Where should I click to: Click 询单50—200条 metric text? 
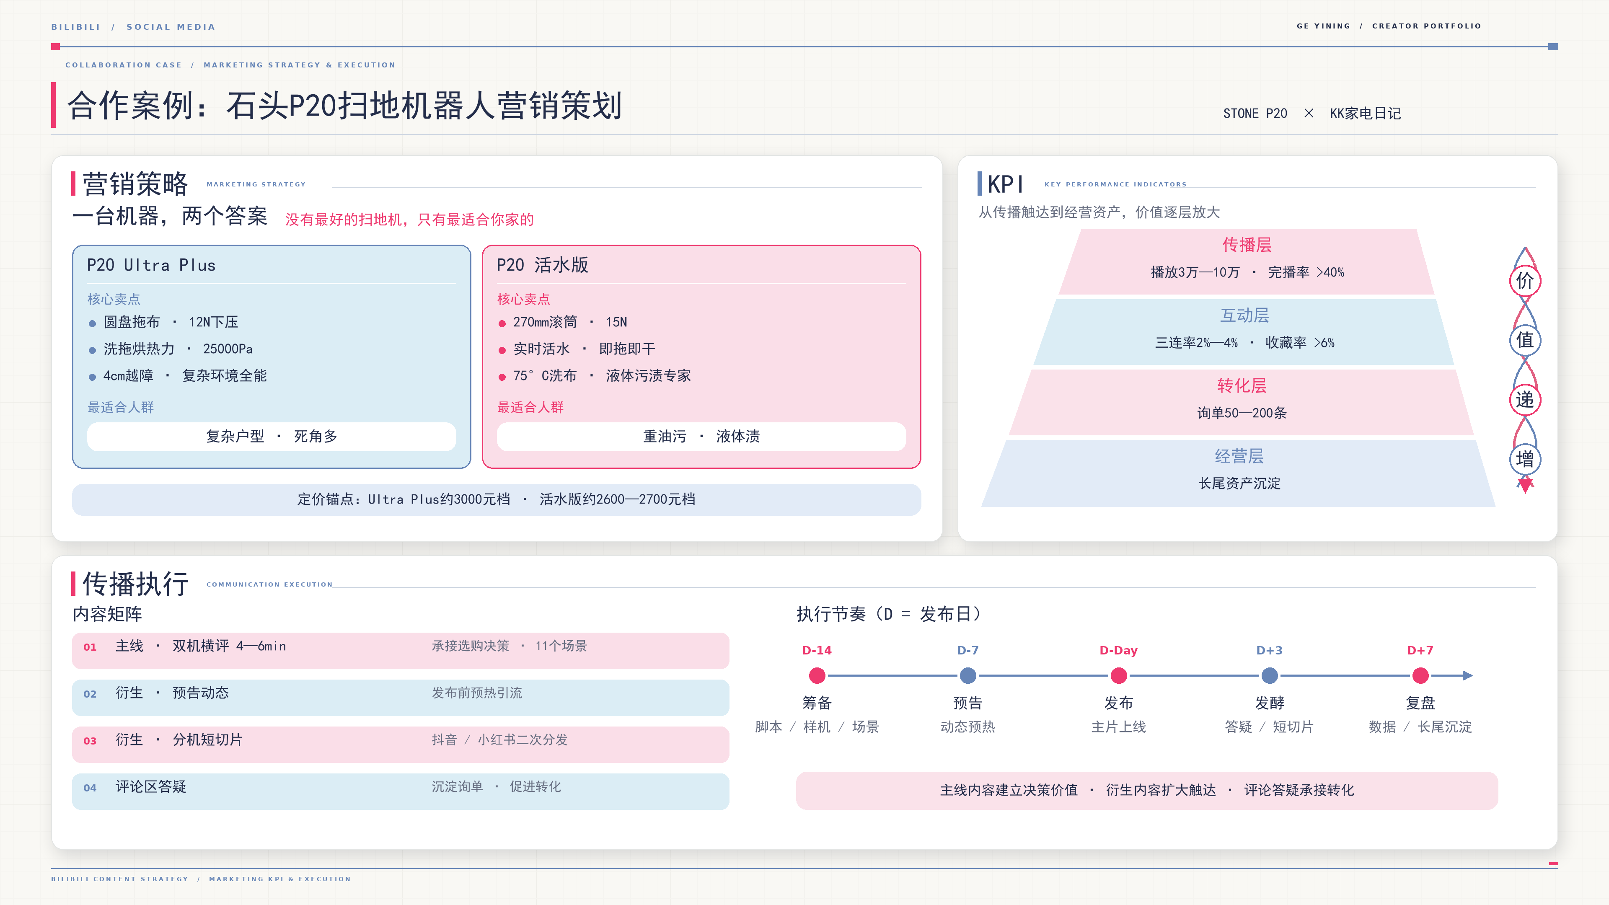point(1242,413)
